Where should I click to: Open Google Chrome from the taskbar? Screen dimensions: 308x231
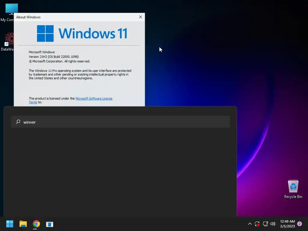point(36,224)
